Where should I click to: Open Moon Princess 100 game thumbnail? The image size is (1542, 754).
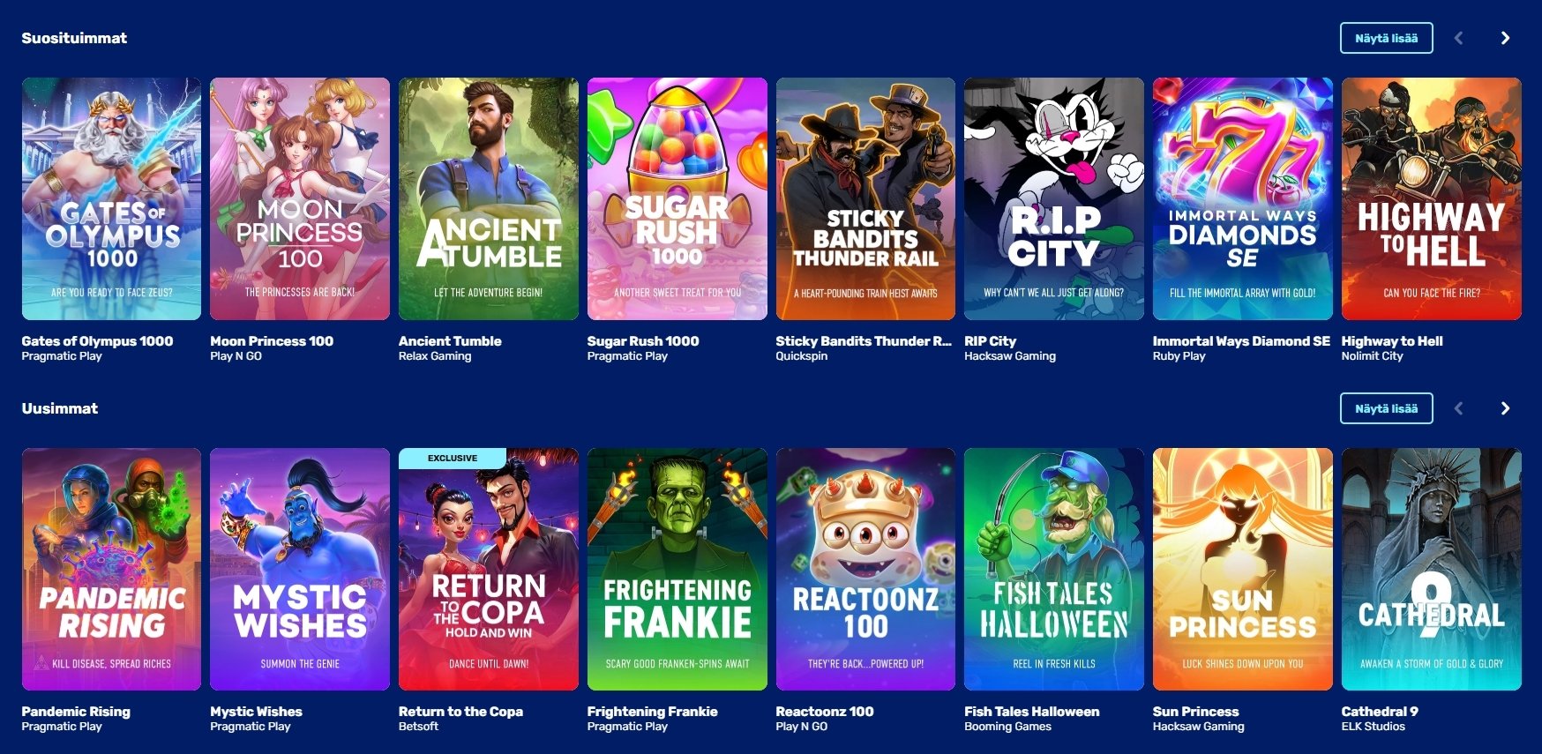tap(300, 198)
